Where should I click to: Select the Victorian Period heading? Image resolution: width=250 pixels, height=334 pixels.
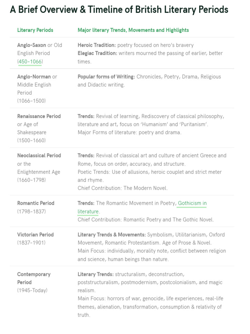(x=35, y=235)
